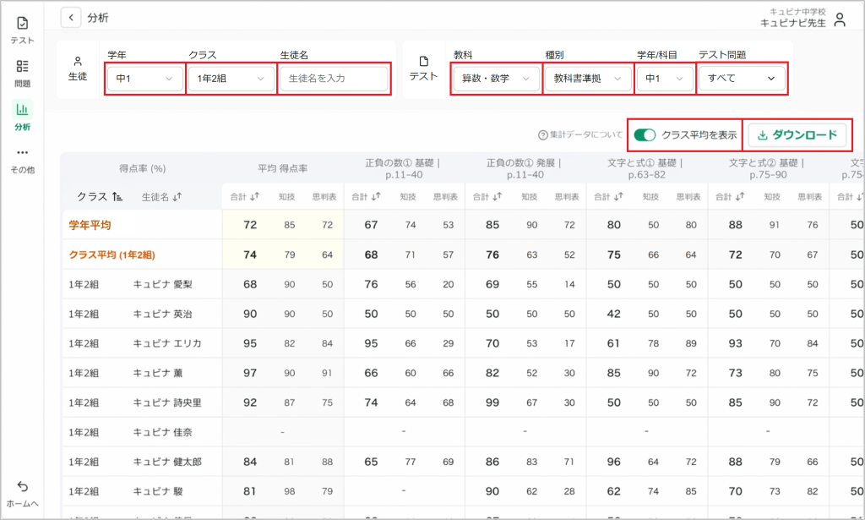Select student キュビナ 詩央里

tap(167, 402)
